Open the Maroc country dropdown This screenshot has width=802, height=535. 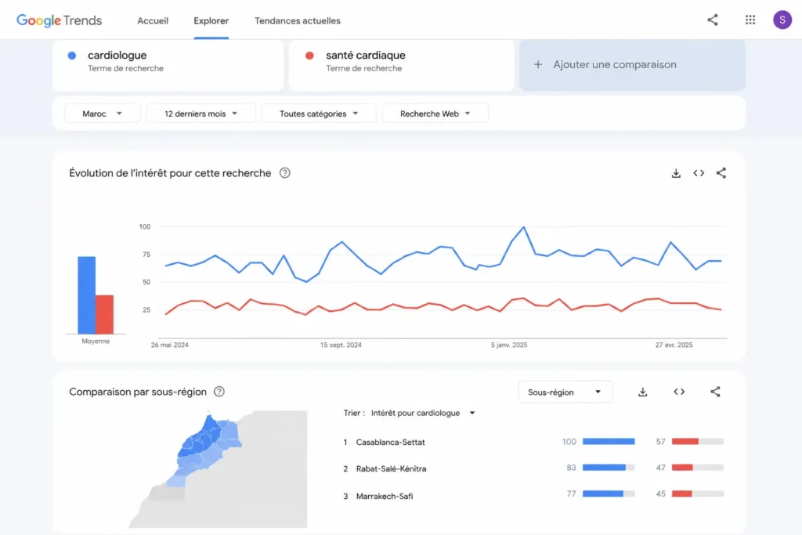click(103, 114)
